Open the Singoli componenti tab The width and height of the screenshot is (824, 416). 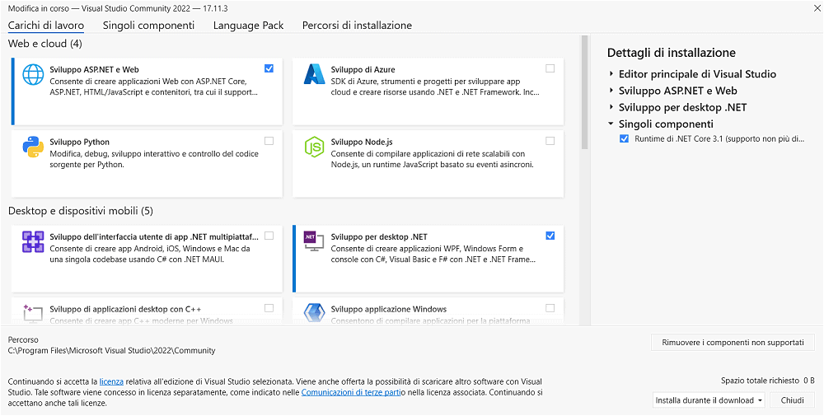(x=148, y=26)
